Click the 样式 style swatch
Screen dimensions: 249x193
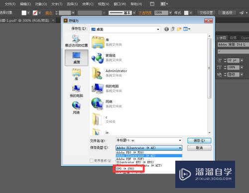(186, 13)
